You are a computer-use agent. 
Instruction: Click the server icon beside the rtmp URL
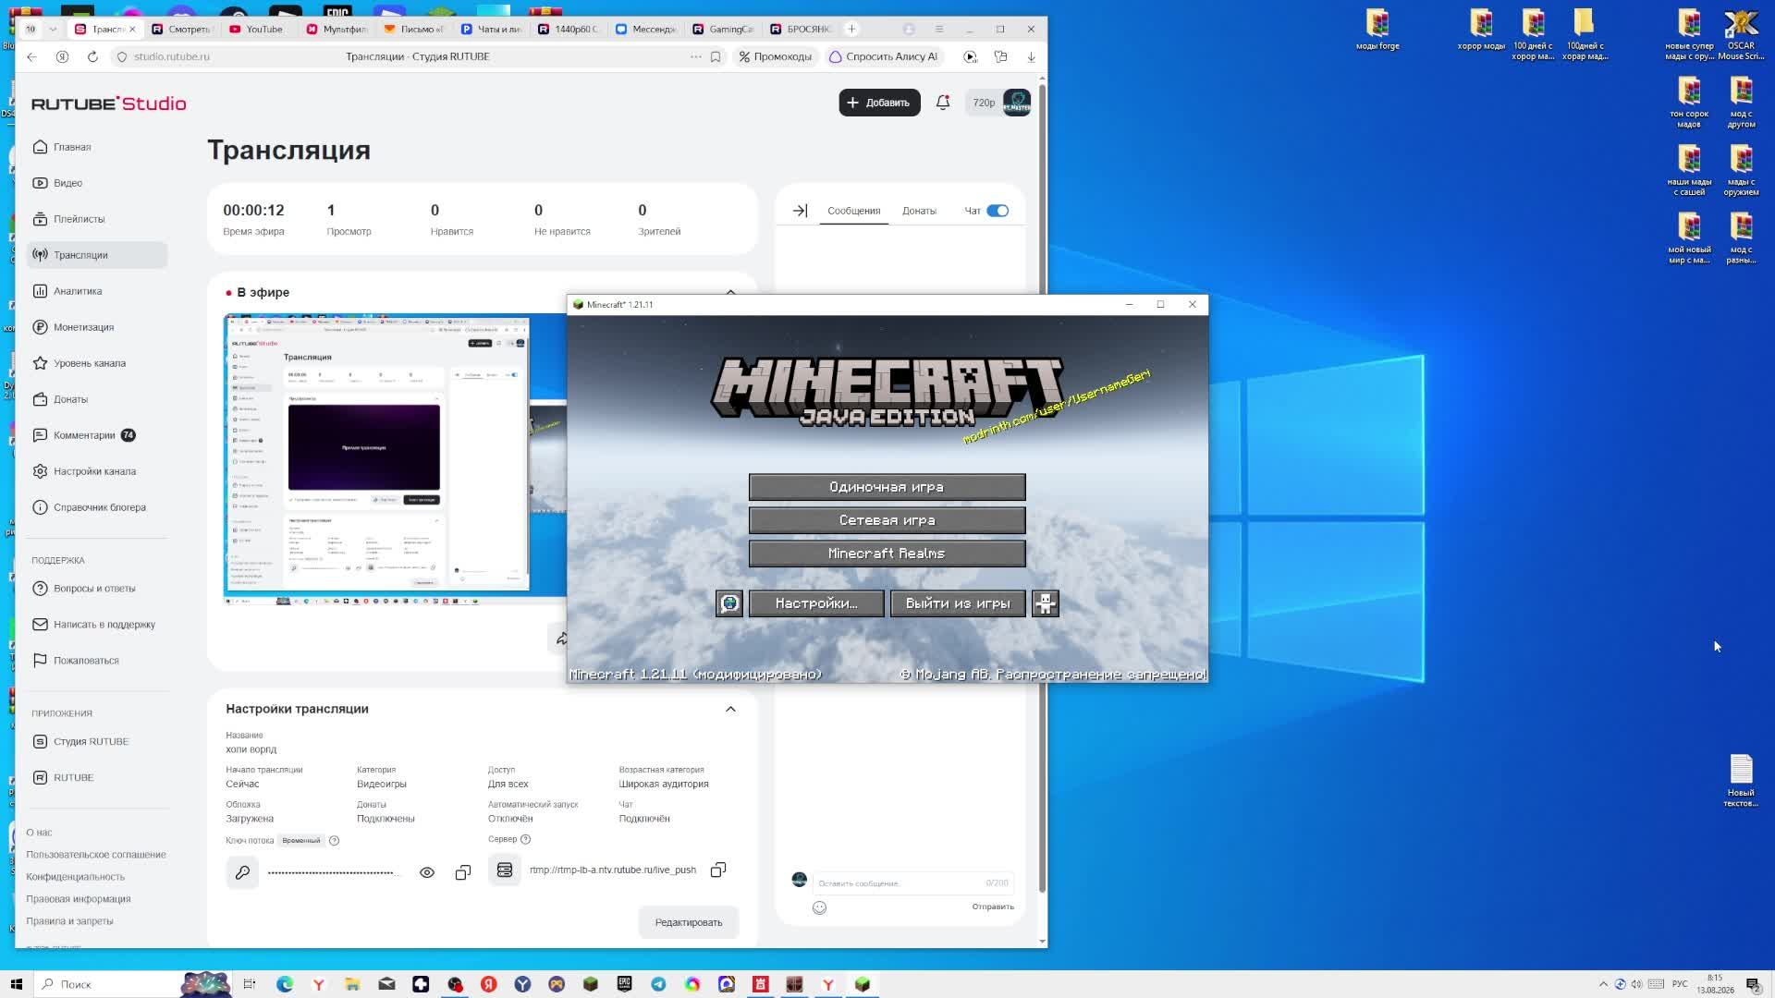(505, 870)
